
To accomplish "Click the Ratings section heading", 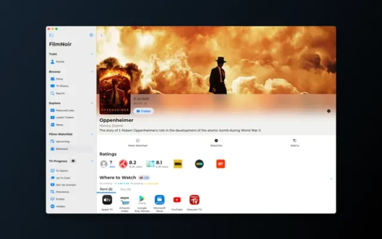I will coord(108,154).
